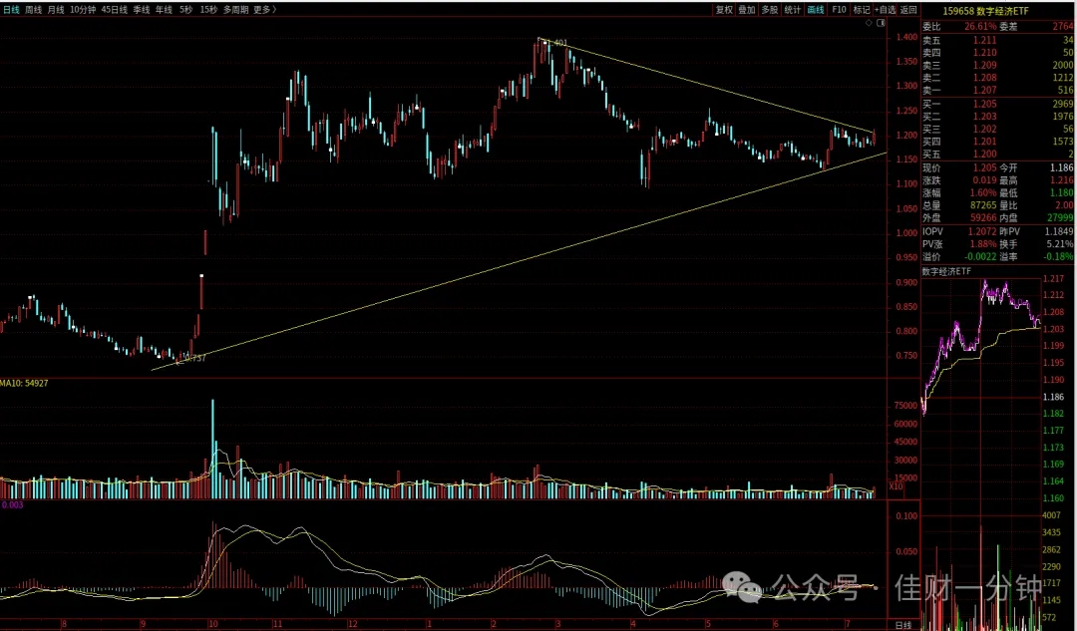Image resolution: width=1077 pixels, height=631 pixels.
Task: Click the MA10: 54927 volume indicator label
Action: 24,383
